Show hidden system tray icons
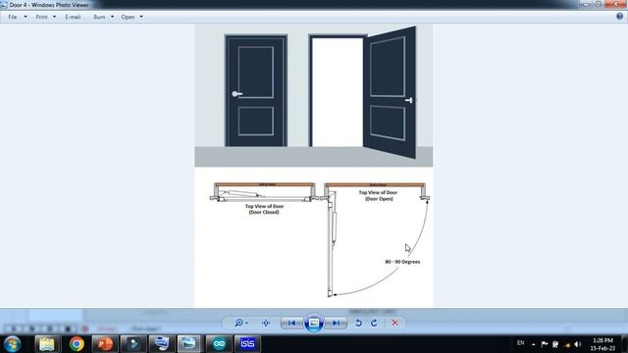Image resolution: width=628 pixels, height=353 pixels. (533, 344)
